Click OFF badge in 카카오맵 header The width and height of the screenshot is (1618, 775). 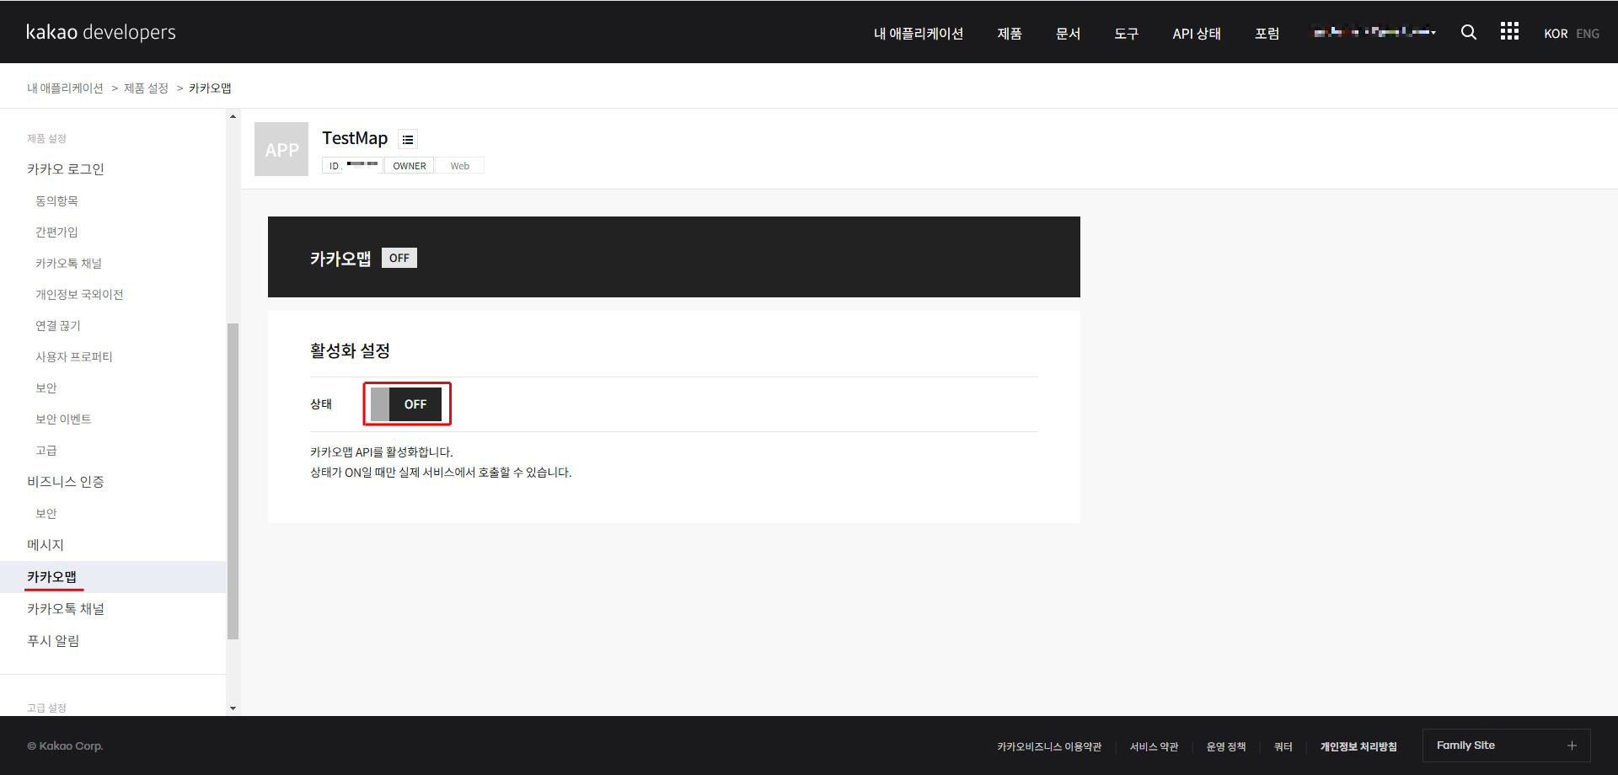(399, 258)
